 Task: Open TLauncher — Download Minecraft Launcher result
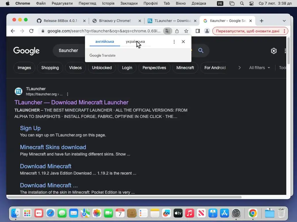(x=71, y=102)
